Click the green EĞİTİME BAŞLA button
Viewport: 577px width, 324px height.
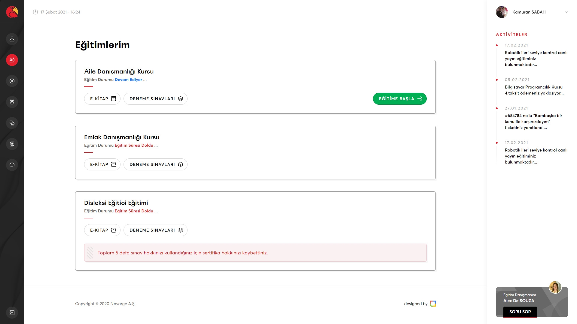(400, 99)
